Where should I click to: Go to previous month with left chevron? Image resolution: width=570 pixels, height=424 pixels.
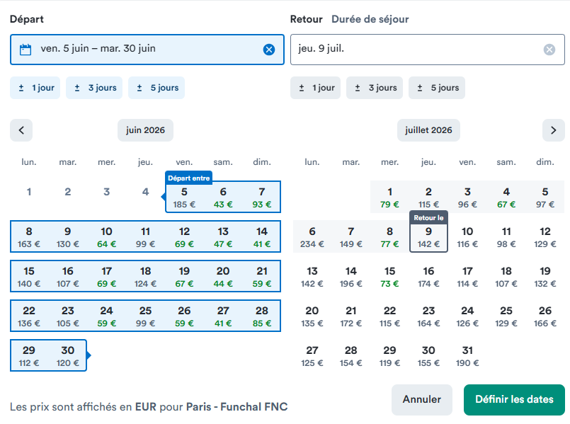coord(21,130)
